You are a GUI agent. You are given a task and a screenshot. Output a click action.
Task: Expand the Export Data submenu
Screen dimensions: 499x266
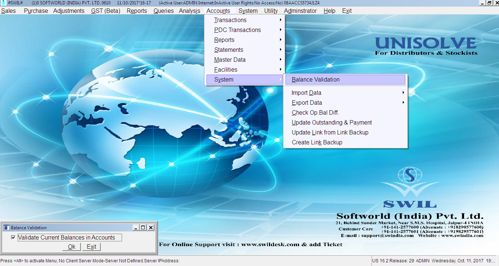345,103
